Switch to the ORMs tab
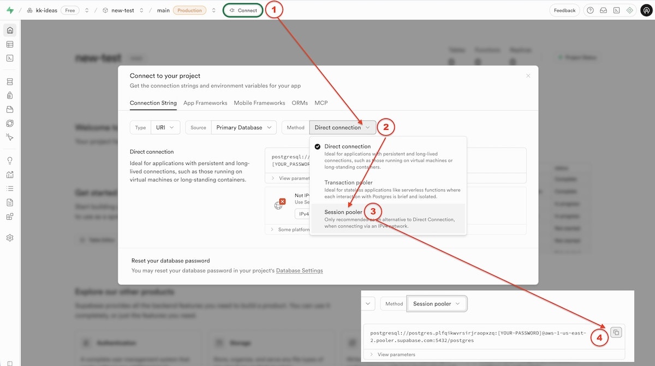This screenshot has width=655, height=366. point(300,103)
